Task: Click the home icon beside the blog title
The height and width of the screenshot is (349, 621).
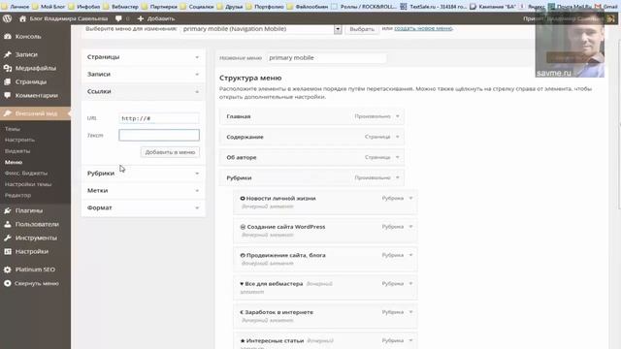Action: tap(22, 18)
